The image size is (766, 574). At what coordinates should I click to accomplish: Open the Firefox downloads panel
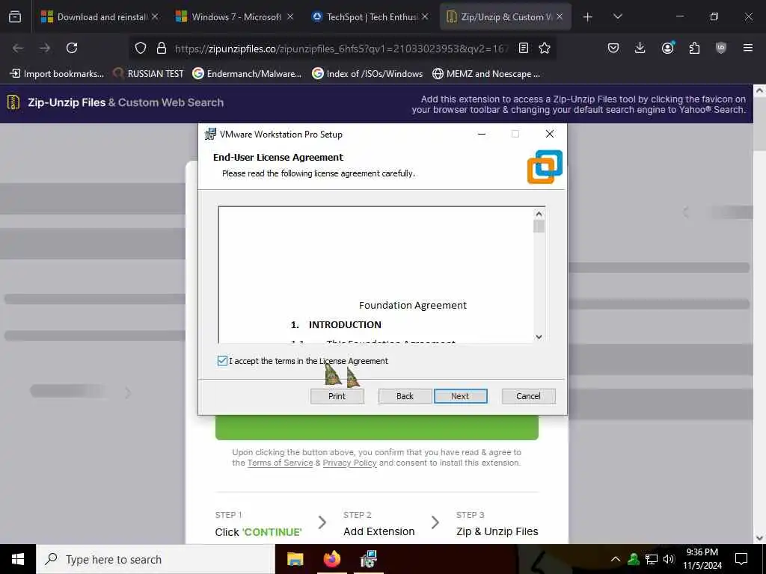[640, 48]
